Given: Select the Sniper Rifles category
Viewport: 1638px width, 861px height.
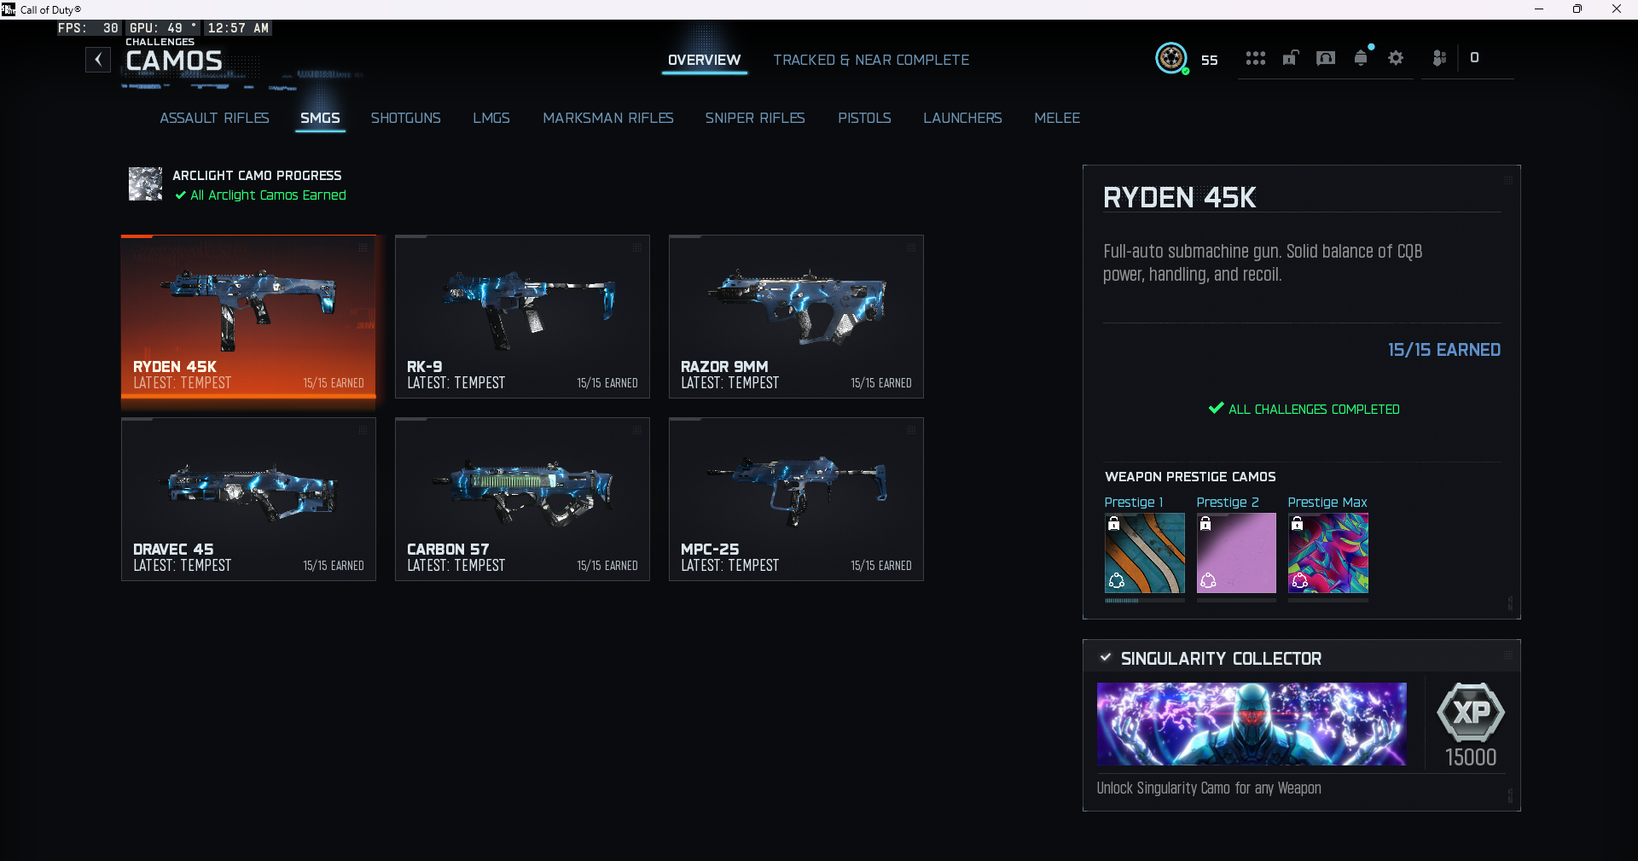Looking at the screenshot, I should [755, 118].
